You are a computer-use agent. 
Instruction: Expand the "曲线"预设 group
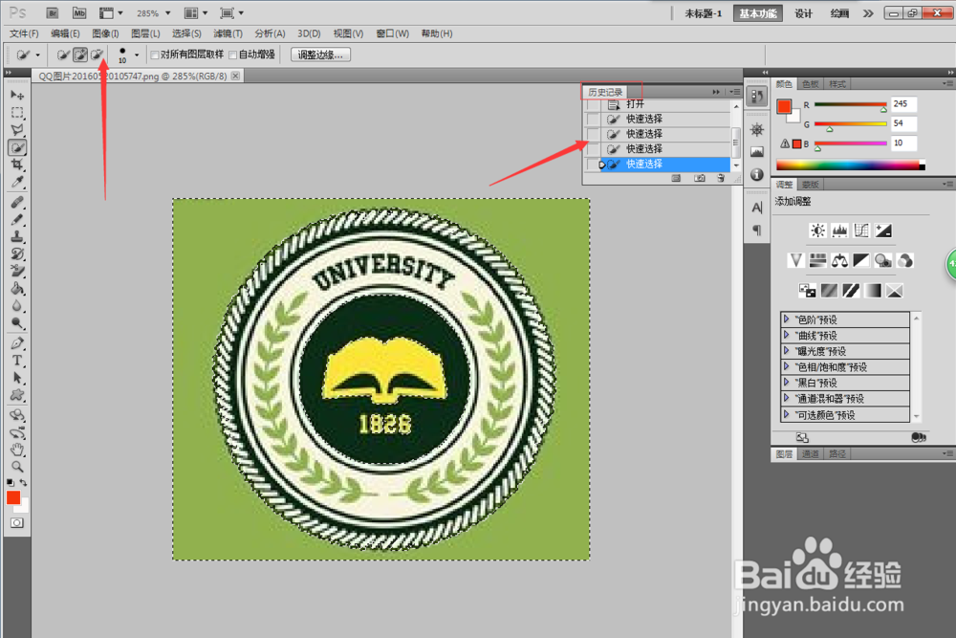787,335
